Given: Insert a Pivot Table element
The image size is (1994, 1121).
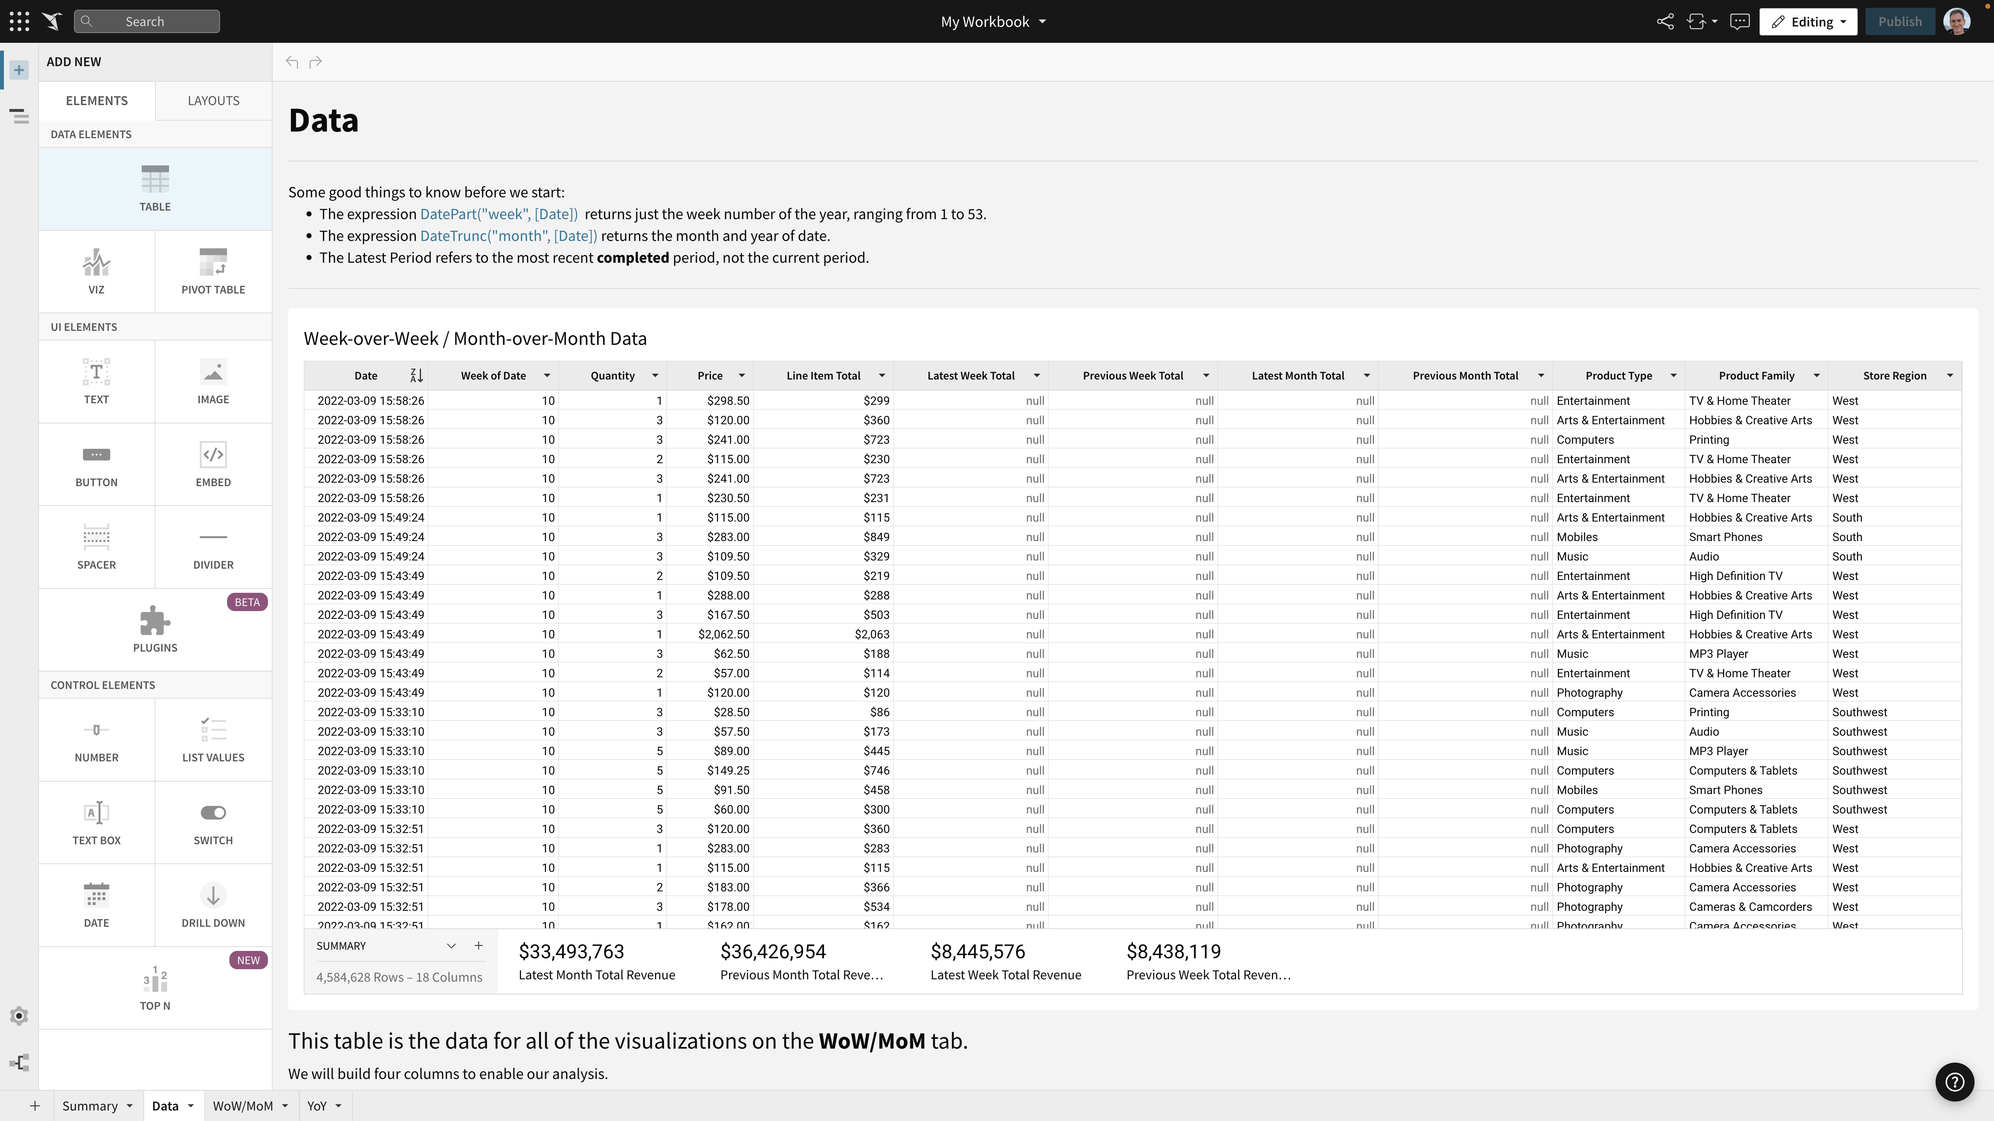Looking at the screenshot, I should 213,271.
